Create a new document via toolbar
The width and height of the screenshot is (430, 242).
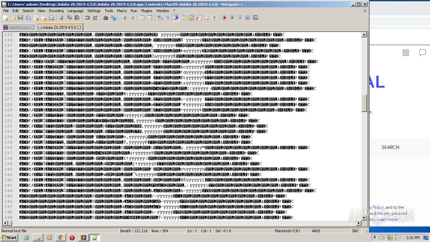(x=5, y=18)
